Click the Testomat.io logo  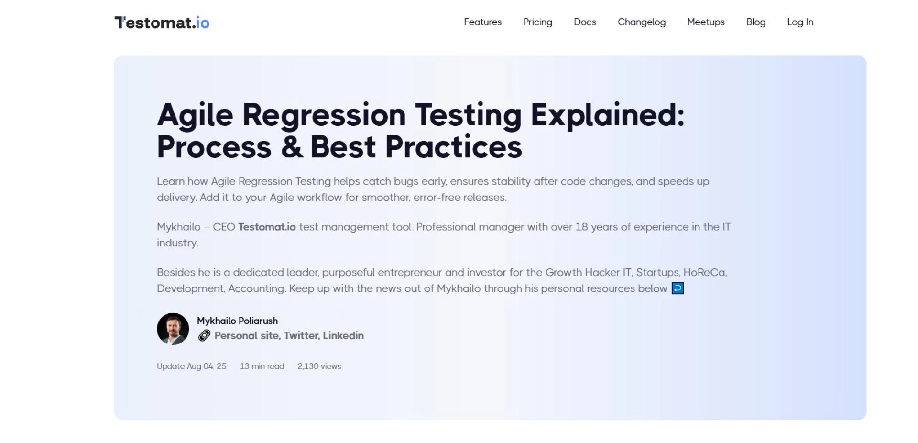(162, 22)
